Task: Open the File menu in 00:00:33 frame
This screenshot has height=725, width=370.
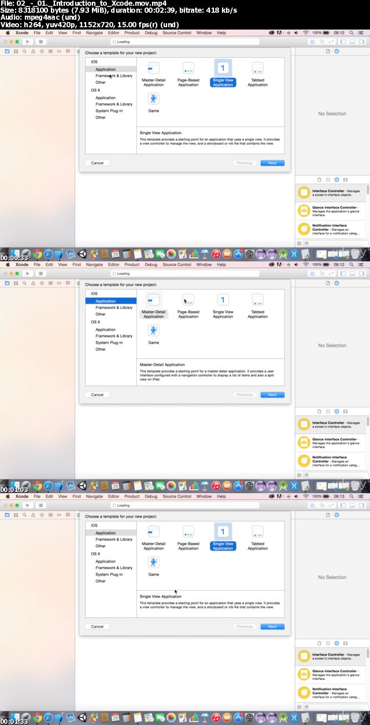Action: pos(37,33)
